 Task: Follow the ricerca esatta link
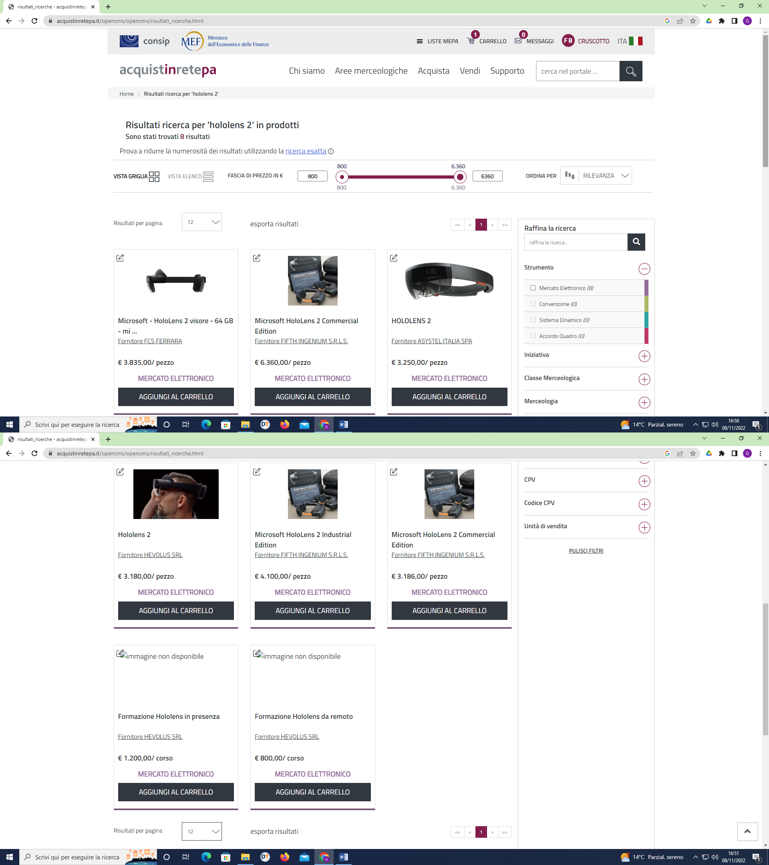306,151
